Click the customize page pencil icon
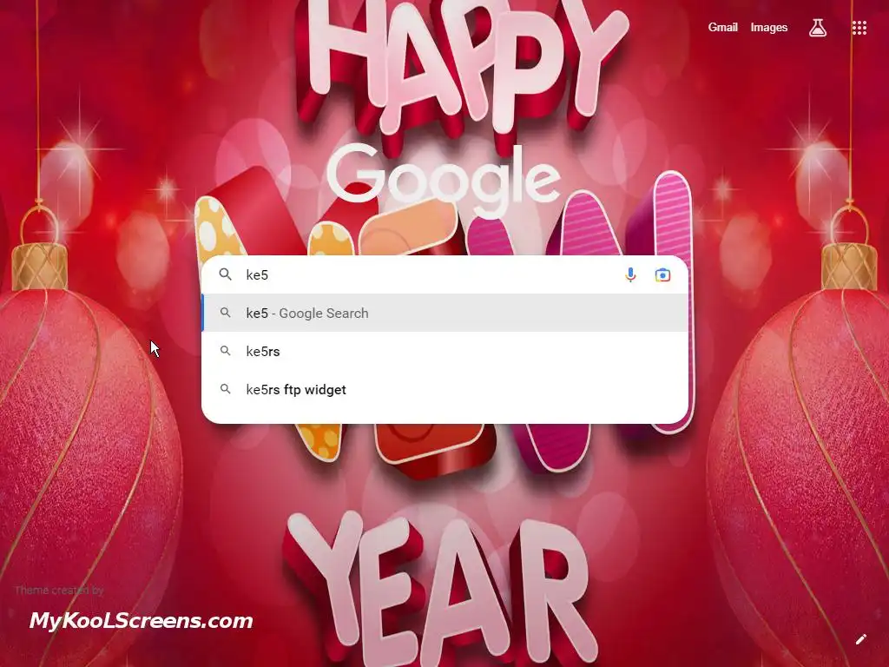 860,639
